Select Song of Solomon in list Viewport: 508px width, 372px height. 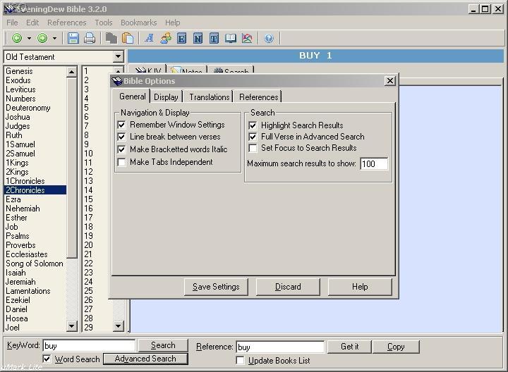[x=35, y=263]
